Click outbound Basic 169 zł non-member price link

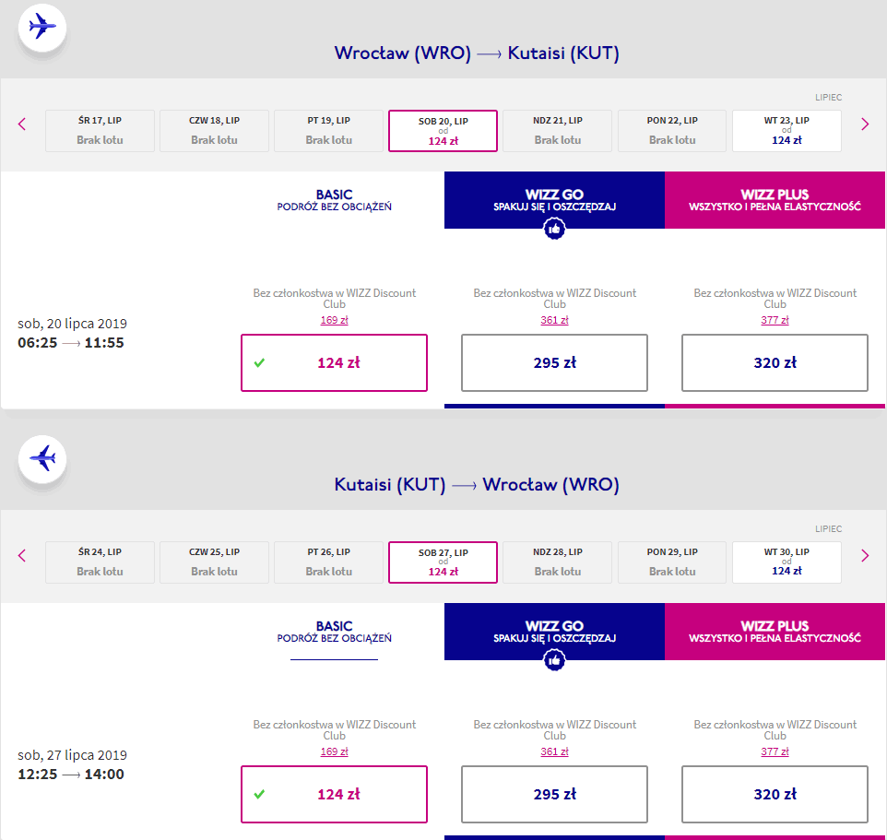[334, 320]
